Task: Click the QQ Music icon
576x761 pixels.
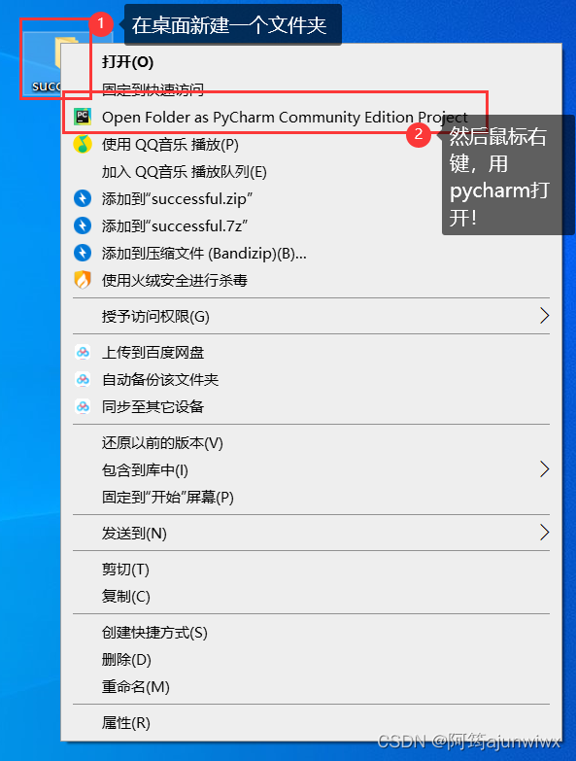Action: coord(83,144)
